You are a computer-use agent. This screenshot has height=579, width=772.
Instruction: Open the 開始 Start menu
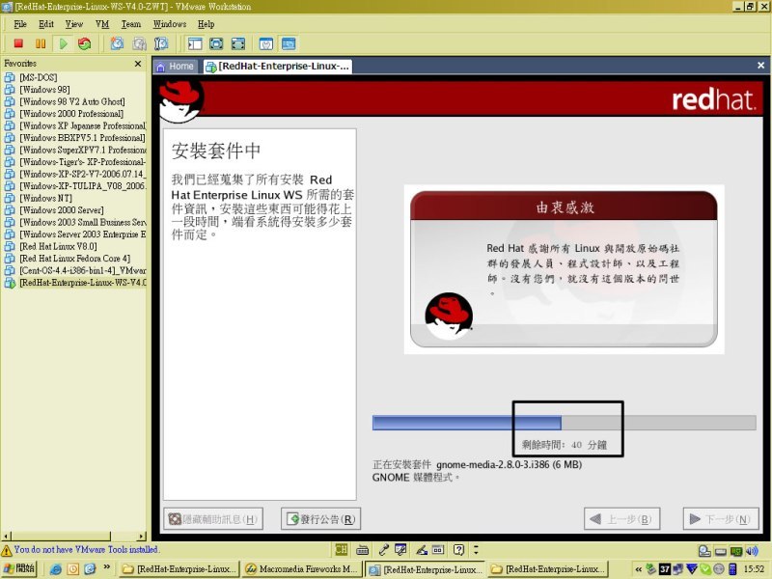(18, 568)
